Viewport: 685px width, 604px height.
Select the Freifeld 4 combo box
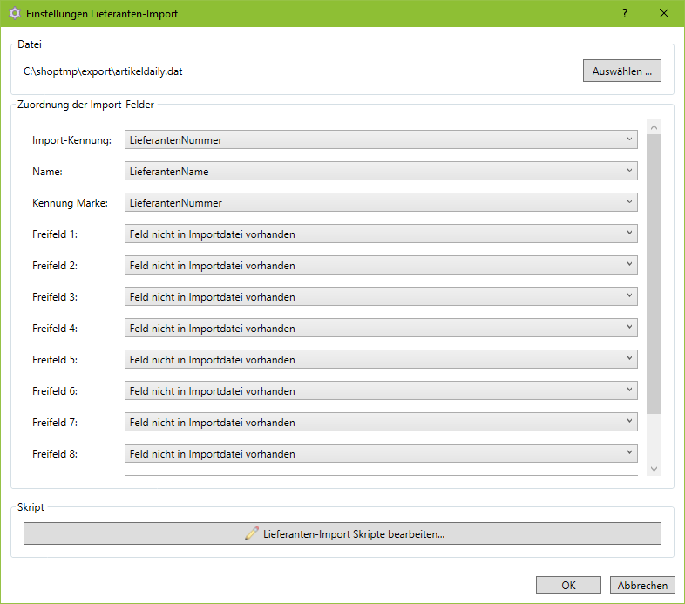pyautogui.click(x=381, y=328)
